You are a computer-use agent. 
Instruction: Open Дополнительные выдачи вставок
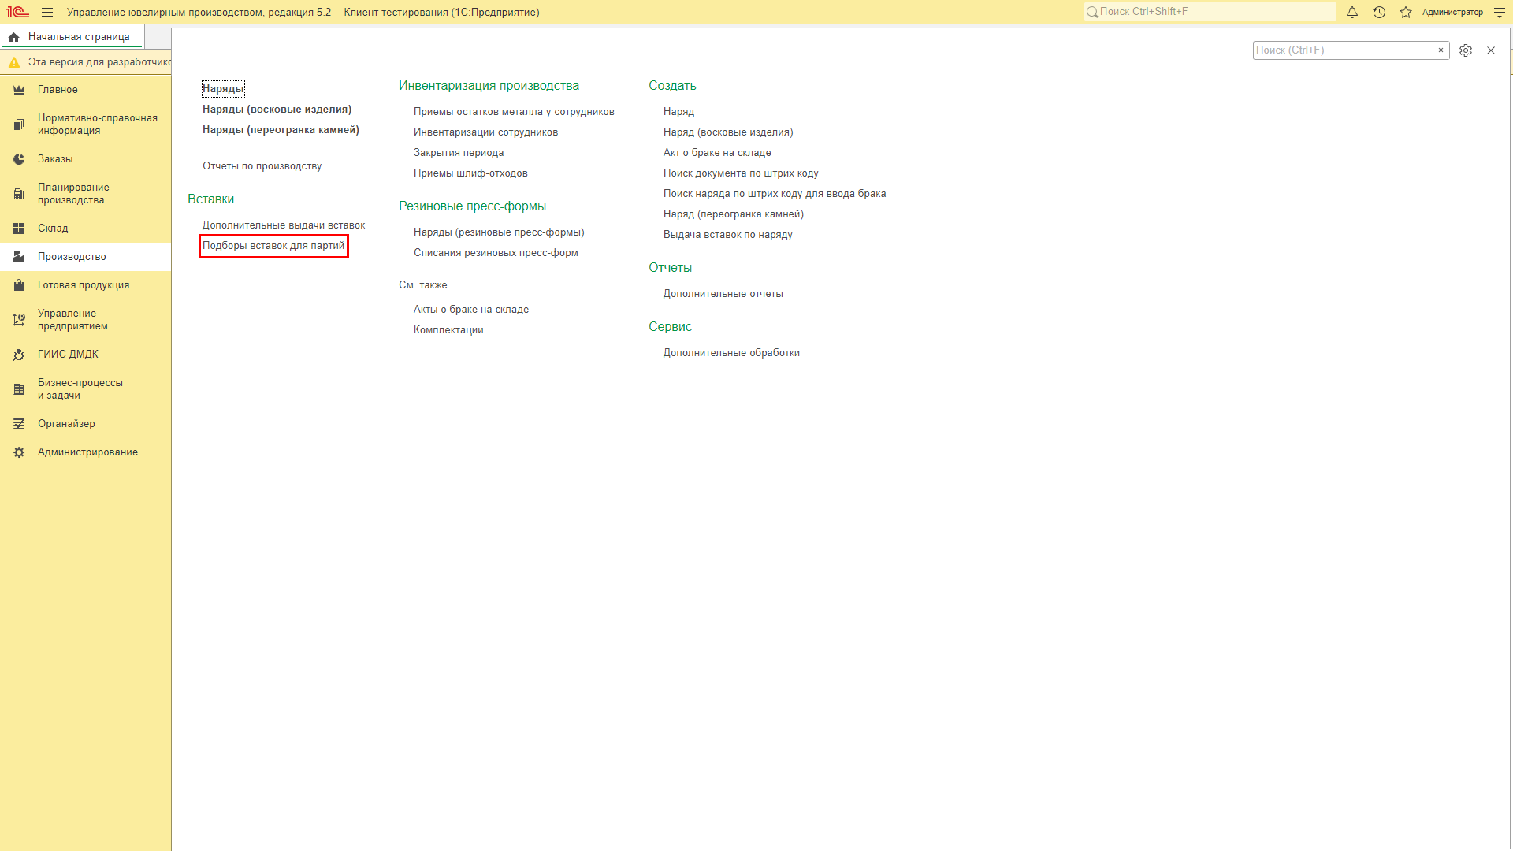point(284,225)
